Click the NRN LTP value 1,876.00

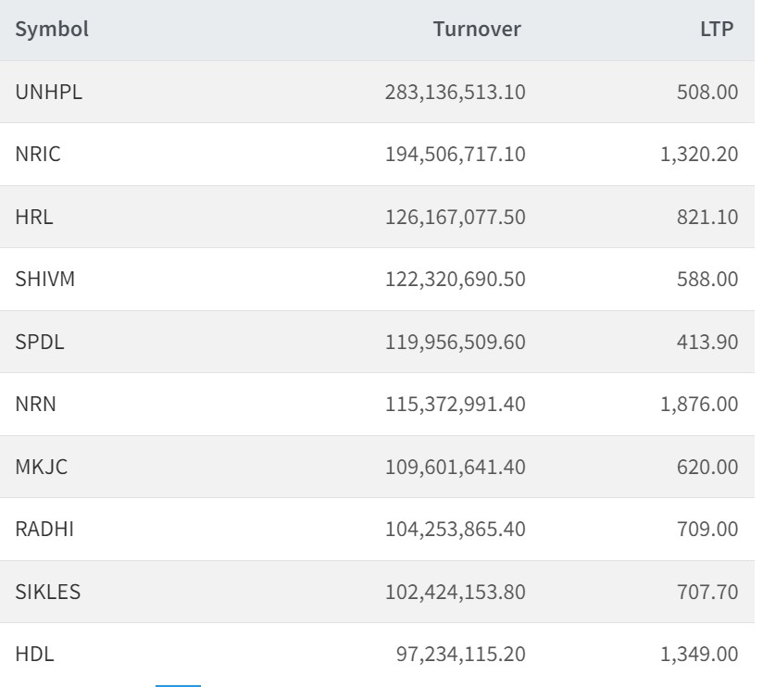[x=699, y=405]
